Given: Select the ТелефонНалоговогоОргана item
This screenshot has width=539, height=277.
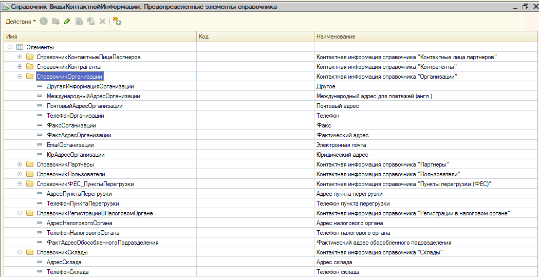Looking at the screenshot, I should [79, 233].
